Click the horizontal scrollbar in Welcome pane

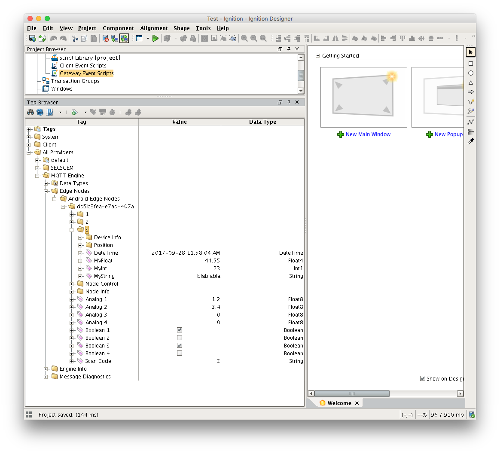pyautogui.click(x=352, y=394)
